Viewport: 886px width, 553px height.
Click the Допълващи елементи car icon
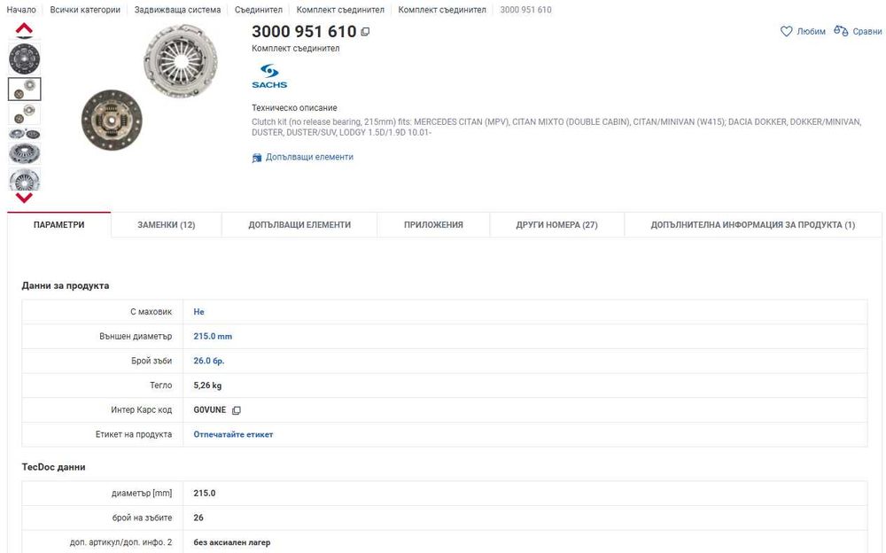[257, 157]
